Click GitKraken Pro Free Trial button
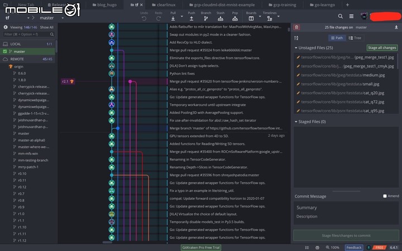The height and width of the screenshot is (251, 402). pyautogui.click(x=201, y=248)
